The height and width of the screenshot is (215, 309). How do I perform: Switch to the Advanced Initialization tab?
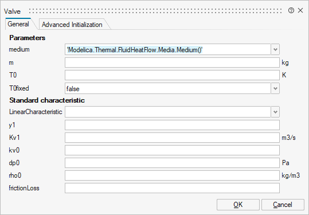point(72,25)
